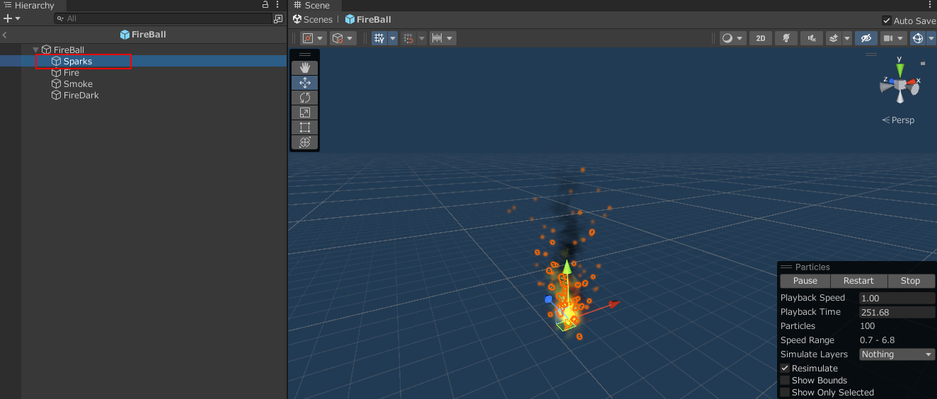Click the Playback Time value field

(897, 313)
